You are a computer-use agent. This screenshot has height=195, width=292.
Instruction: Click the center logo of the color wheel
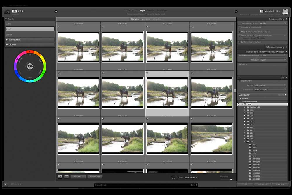(x=30, y=66)
